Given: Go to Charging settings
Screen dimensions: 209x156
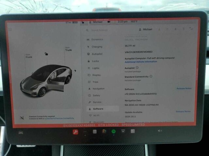Looking at the screenshot, I should [x=97, y=46].
